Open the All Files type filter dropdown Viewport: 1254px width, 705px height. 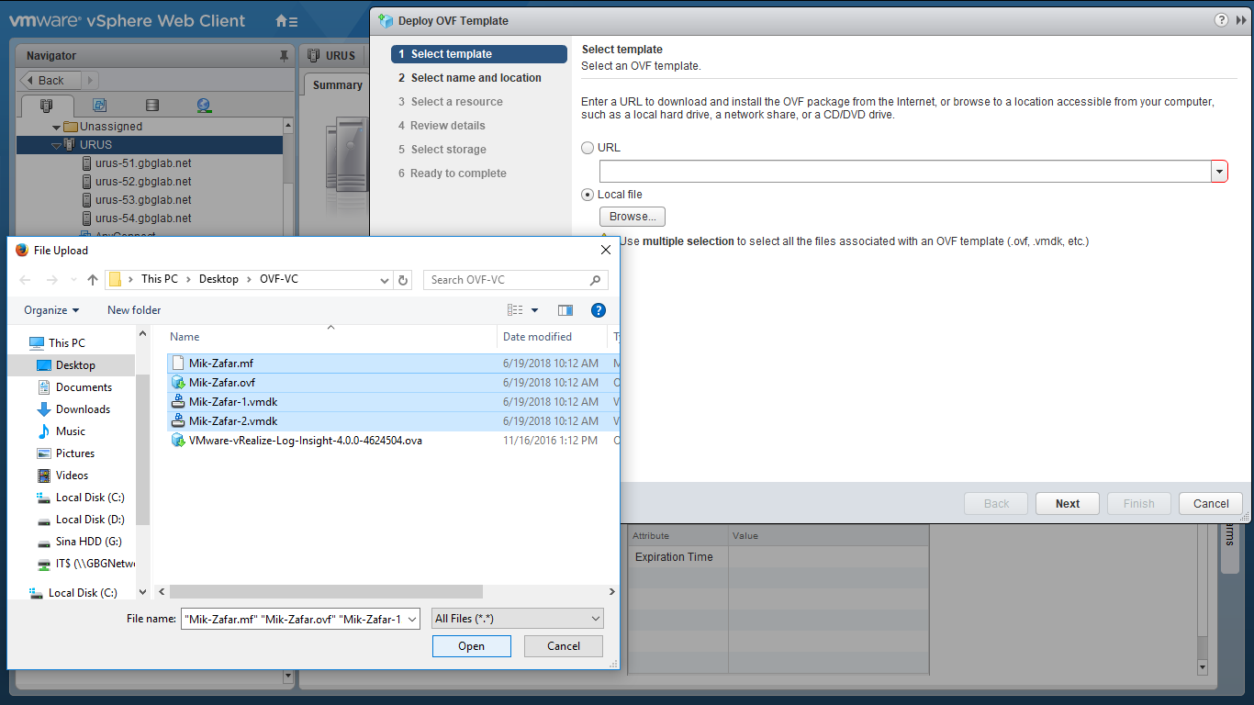pyautogui.click(x=518, y=619)
